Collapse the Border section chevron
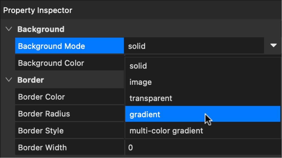282x158 pixels. coord(9,80)
